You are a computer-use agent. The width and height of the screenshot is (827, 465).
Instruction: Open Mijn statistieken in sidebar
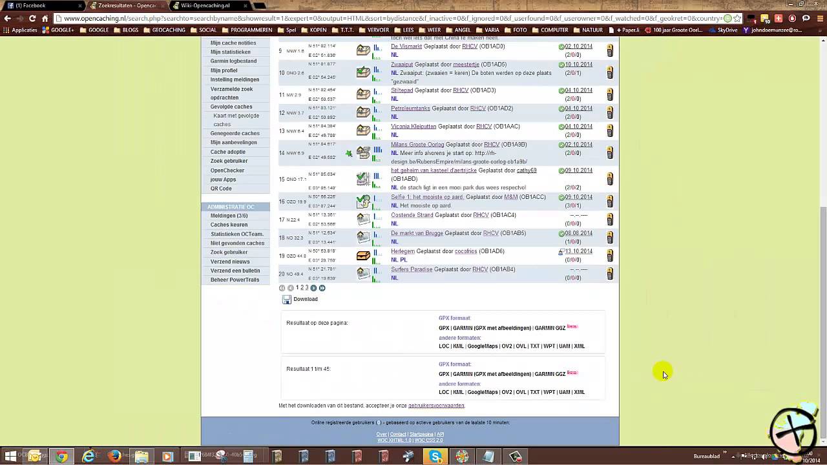tap(230, 52)
